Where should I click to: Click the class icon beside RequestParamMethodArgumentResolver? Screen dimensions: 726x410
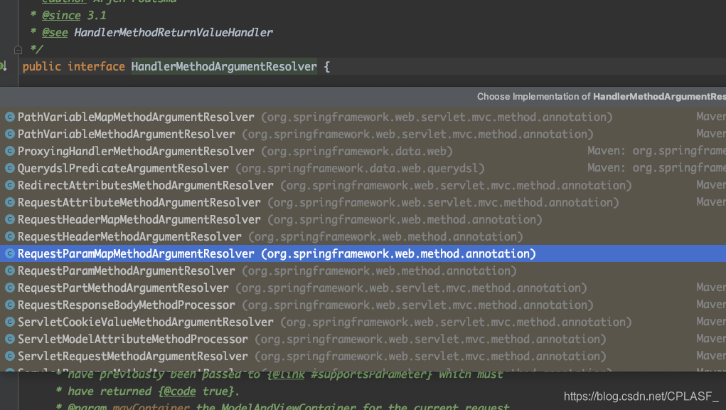pyautogui.click(x=10, y=271)
